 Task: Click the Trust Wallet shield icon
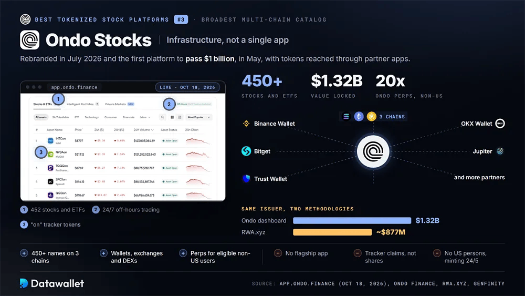pos(246,179)
